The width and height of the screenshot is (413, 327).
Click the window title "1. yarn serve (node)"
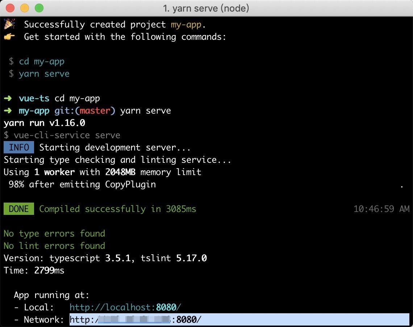206,8
